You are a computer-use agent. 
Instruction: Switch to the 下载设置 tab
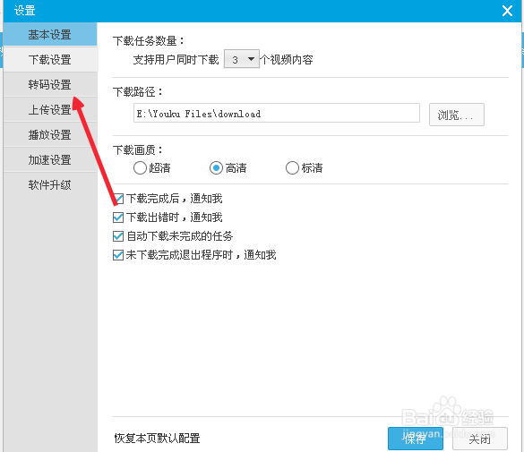point(50,59)
